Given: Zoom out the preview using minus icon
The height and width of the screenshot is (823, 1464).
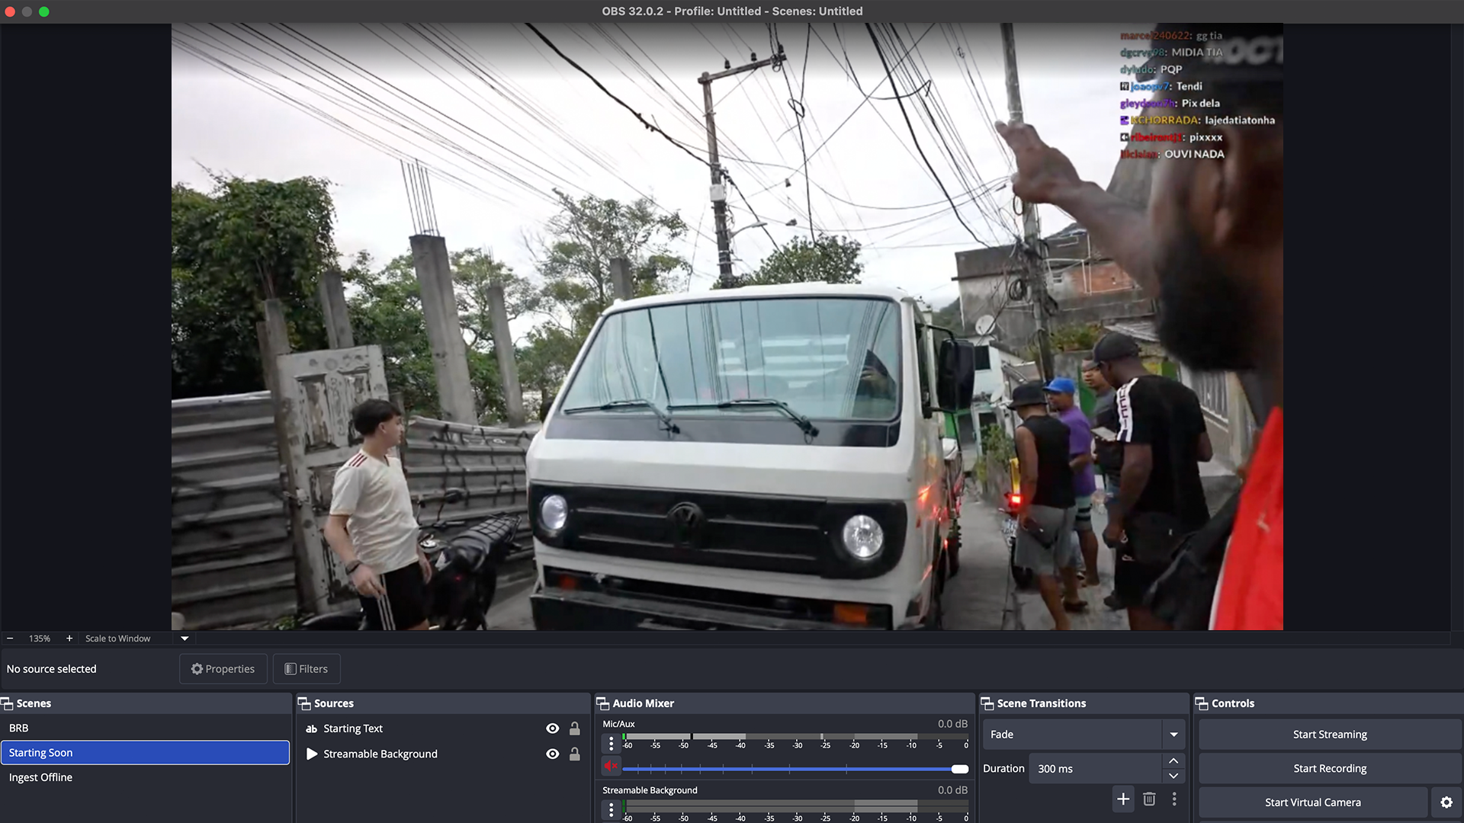Looking at the screenshot, I should coord(10,639).
